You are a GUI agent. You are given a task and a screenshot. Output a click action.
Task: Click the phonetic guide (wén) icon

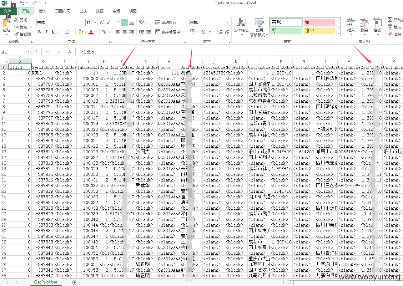pos(104,32)
